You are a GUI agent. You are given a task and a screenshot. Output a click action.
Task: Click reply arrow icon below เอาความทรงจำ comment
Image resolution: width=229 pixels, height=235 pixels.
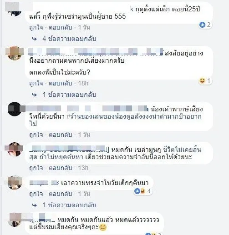click(35, 205)
